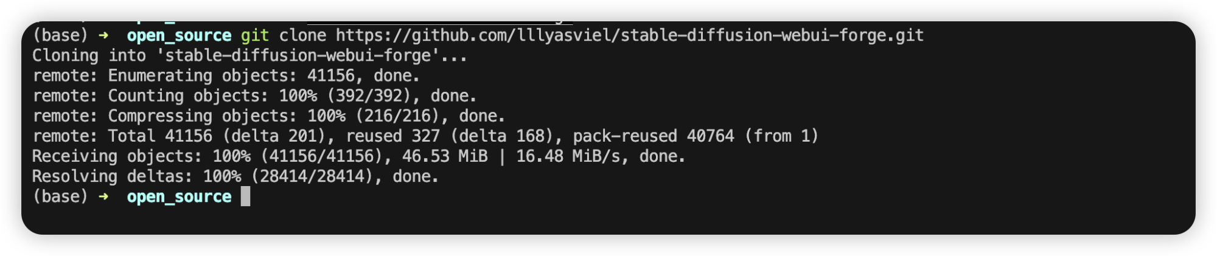Select 'open_source' directory in last prompt line
This screenshot has width=1217, height=256.
click(x=179, y=197)
